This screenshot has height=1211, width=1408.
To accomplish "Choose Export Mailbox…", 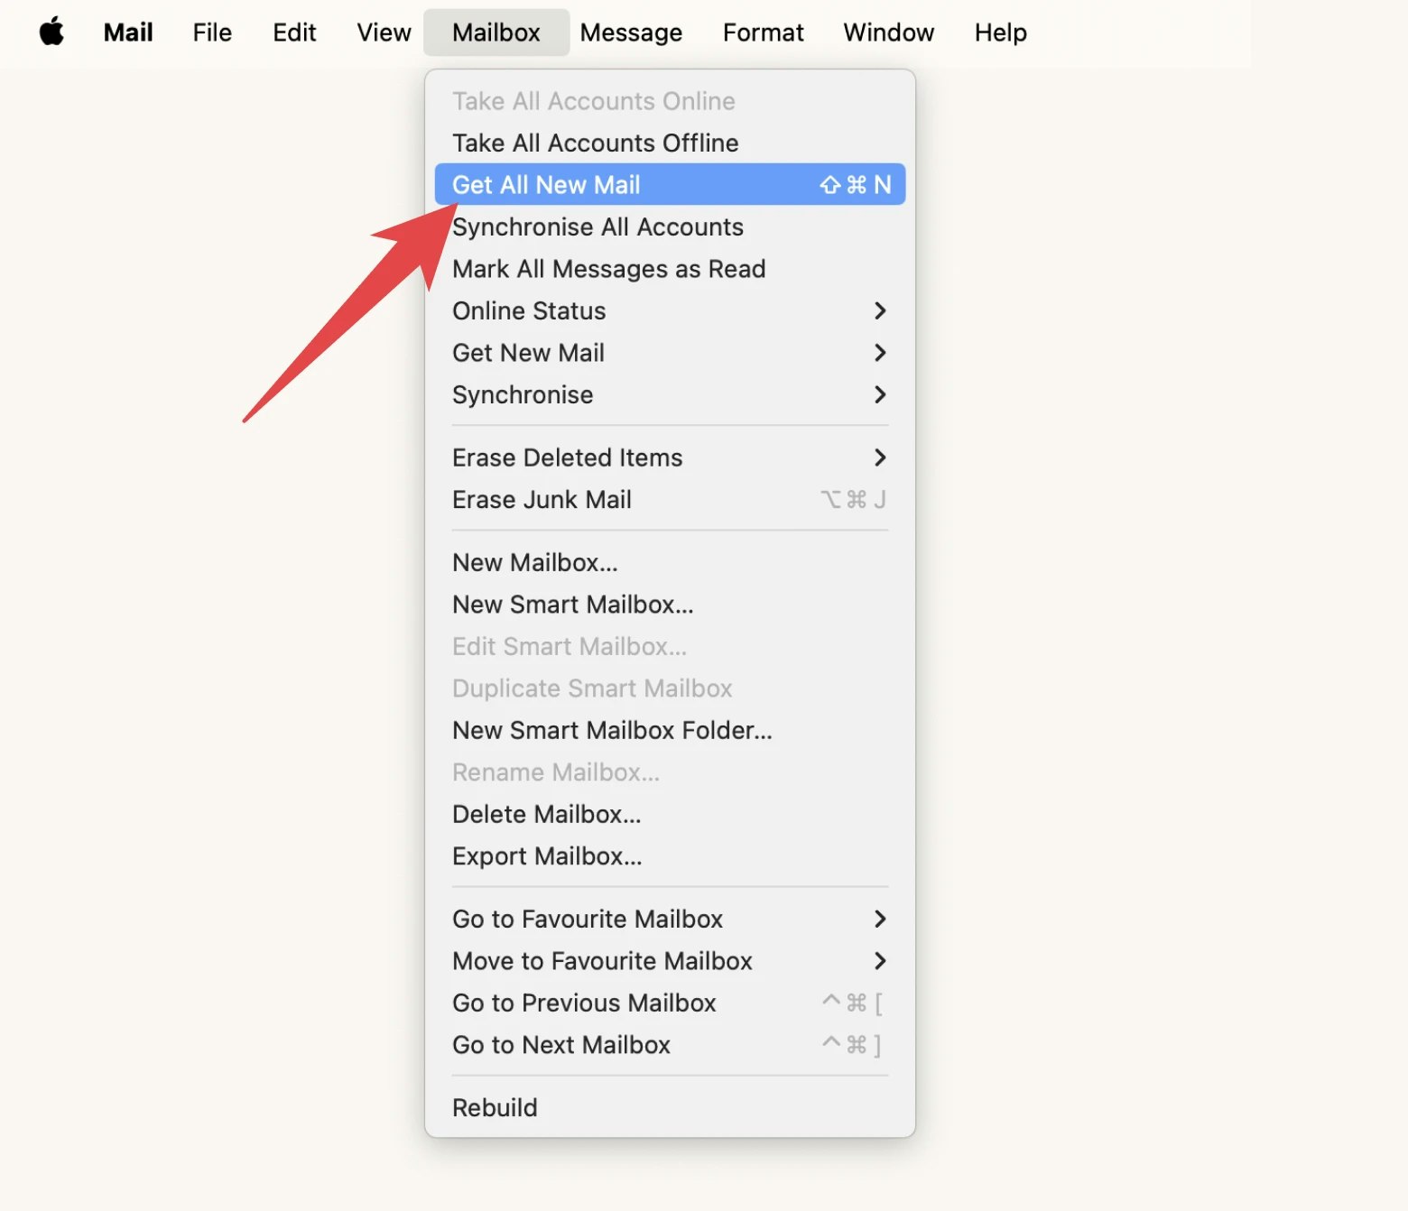I will tap(670, 855).
